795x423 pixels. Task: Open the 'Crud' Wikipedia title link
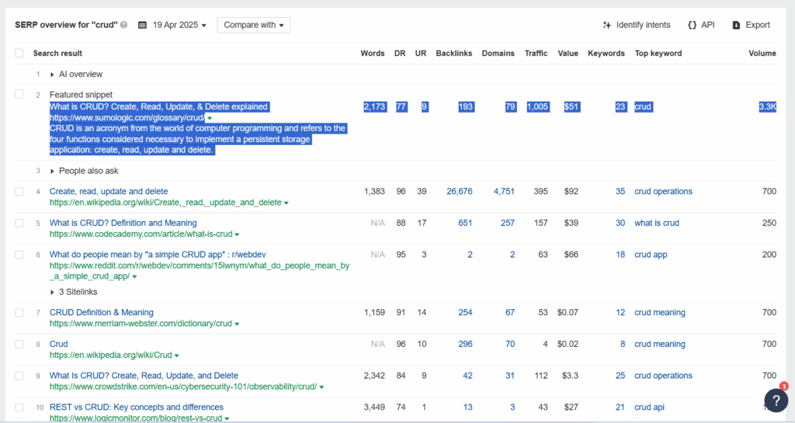coord(59,344)
